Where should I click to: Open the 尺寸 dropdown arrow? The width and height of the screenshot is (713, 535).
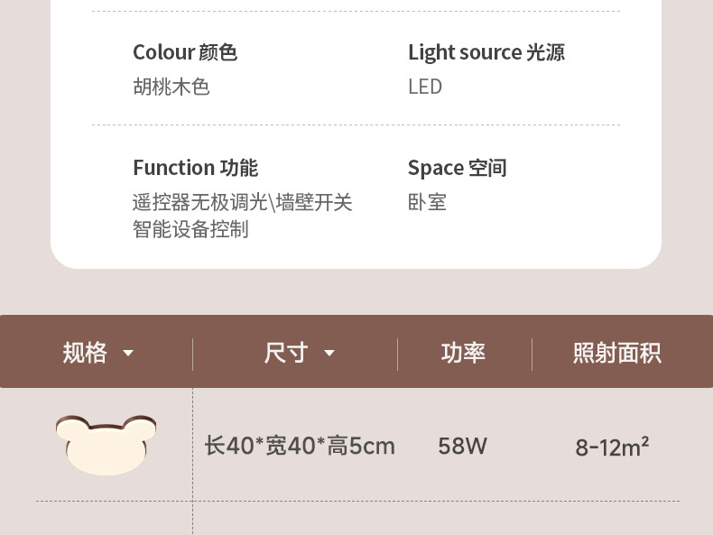point(329,353)
